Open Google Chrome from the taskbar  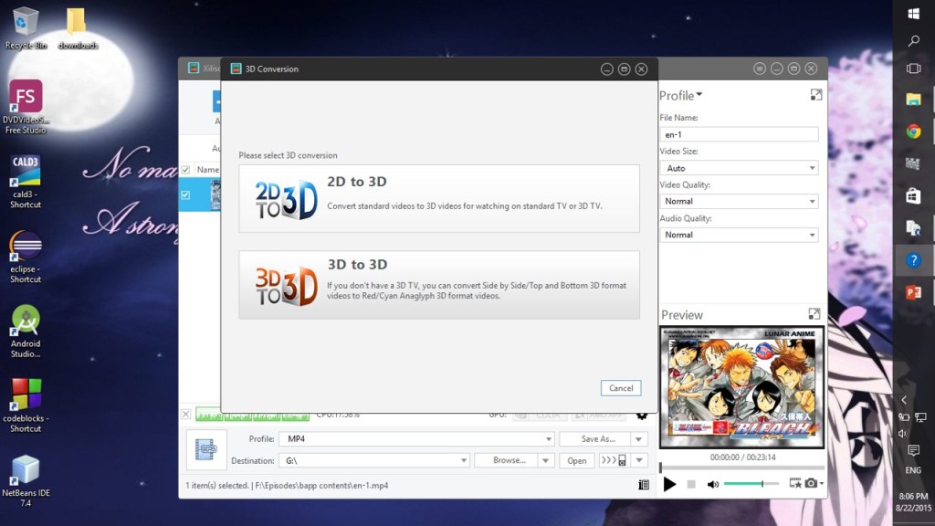pyautogui.click(x=913, y=131)
